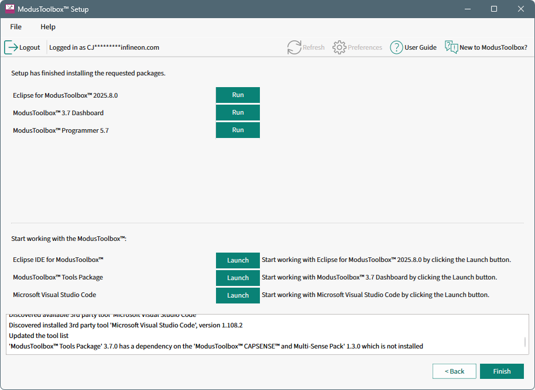The width and height of the screenshot is (535, 390).
Task: Run Eclipse for ModusToolbox 2025.8.0
Action: [238, 95]
